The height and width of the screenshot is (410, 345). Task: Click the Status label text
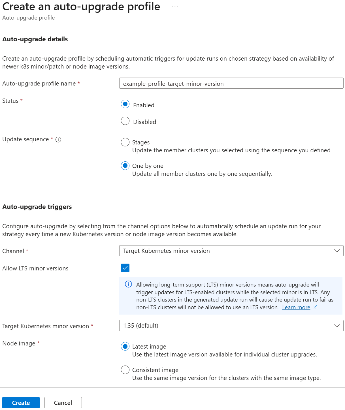10,101
